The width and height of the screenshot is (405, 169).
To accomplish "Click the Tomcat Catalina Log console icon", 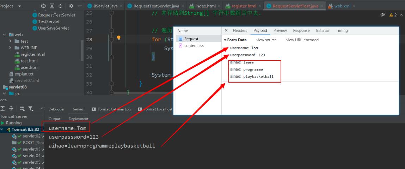I will 94,109.
